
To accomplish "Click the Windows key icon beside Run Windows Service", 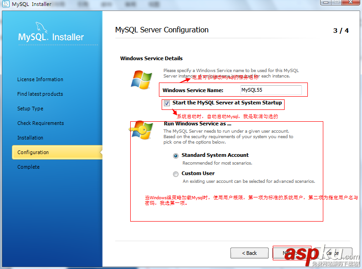I will tap(141, 130).
